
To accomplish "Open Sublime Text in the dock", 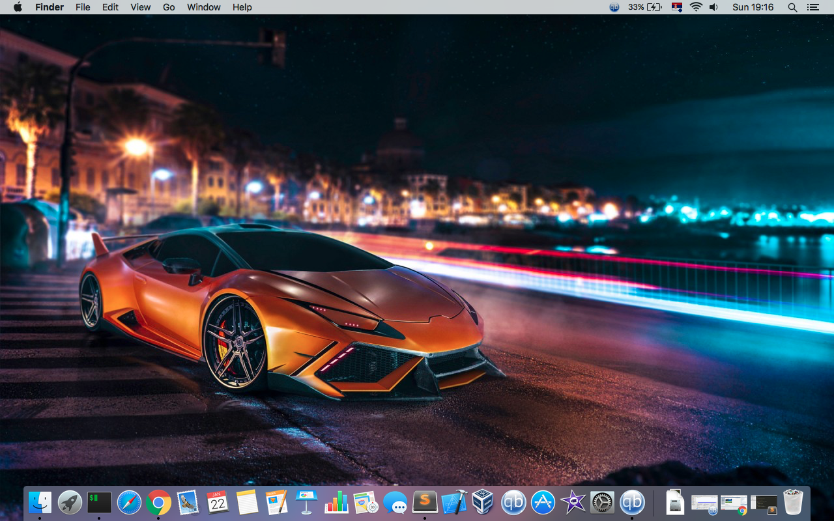I will point(425,502).
